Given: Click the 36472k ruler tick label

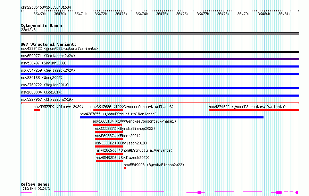Looking at the screenshot, I should click(101, 14).
